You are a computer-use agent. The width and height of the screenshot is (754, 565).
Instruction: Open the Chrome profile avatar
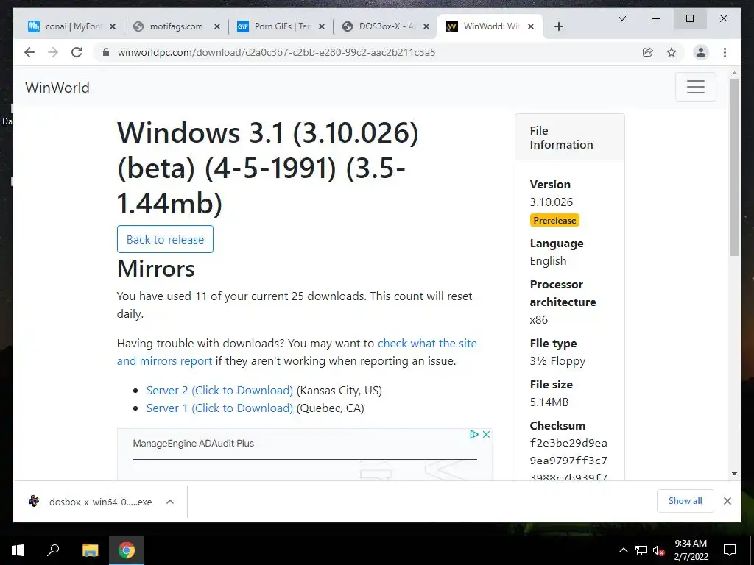(701, 52)
